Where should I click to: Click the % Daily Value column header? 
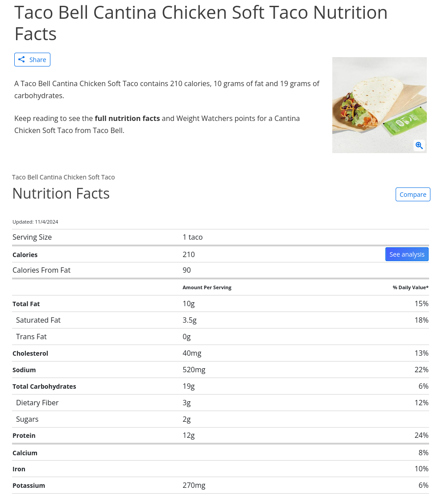point(410,287)
